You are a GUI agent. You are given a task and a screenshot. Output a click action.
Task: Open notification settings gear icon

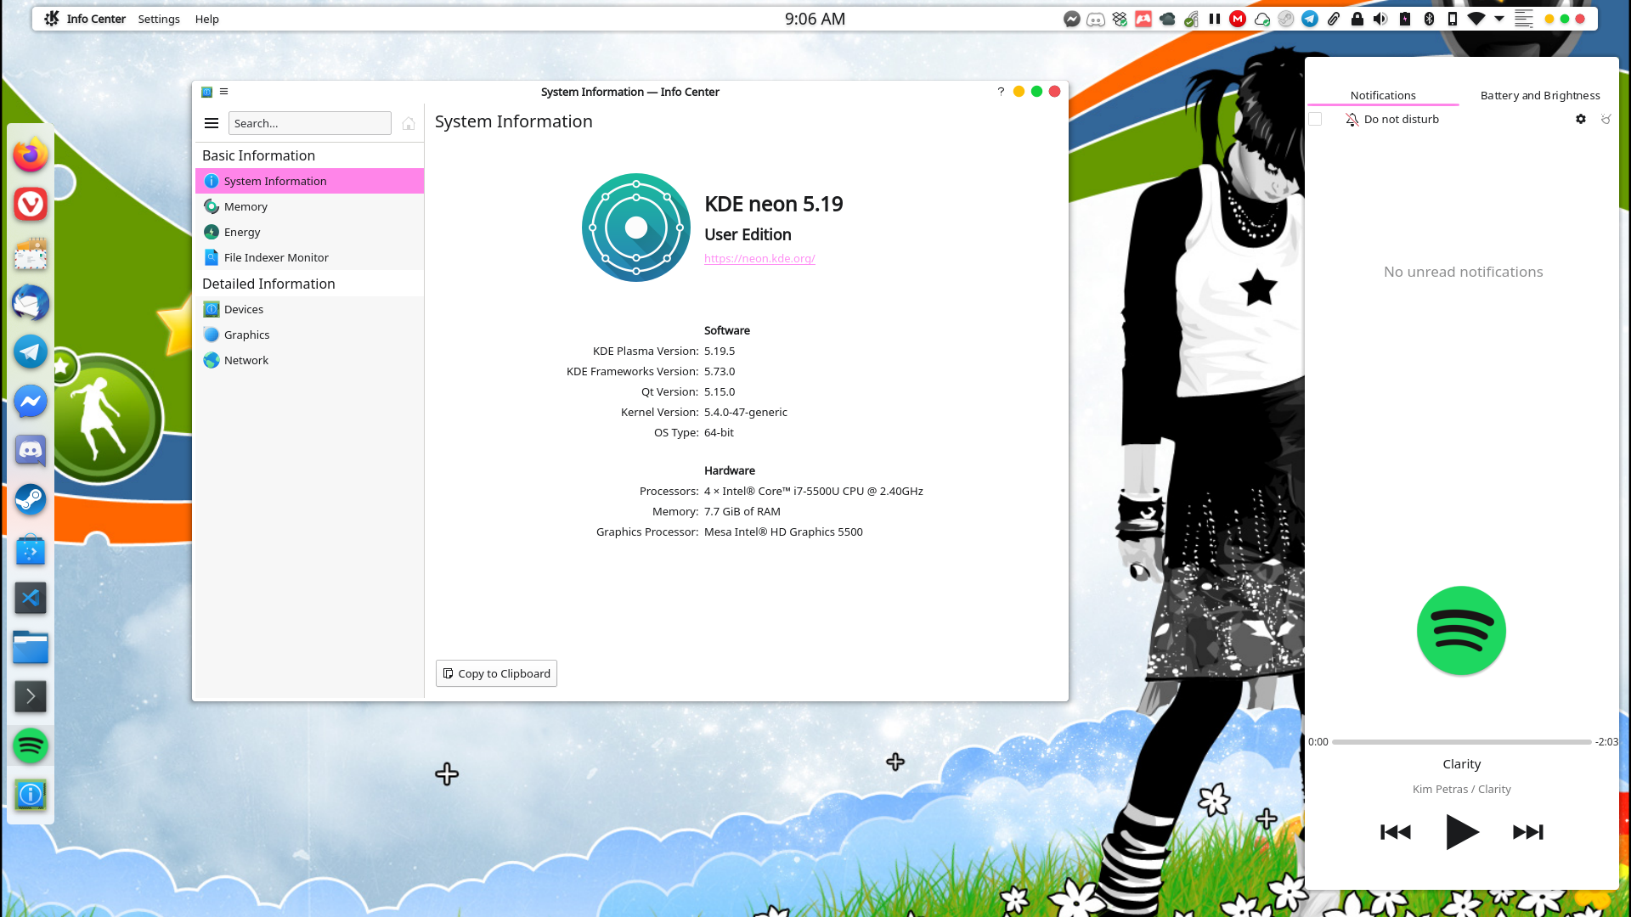(x=1581, y=119)
